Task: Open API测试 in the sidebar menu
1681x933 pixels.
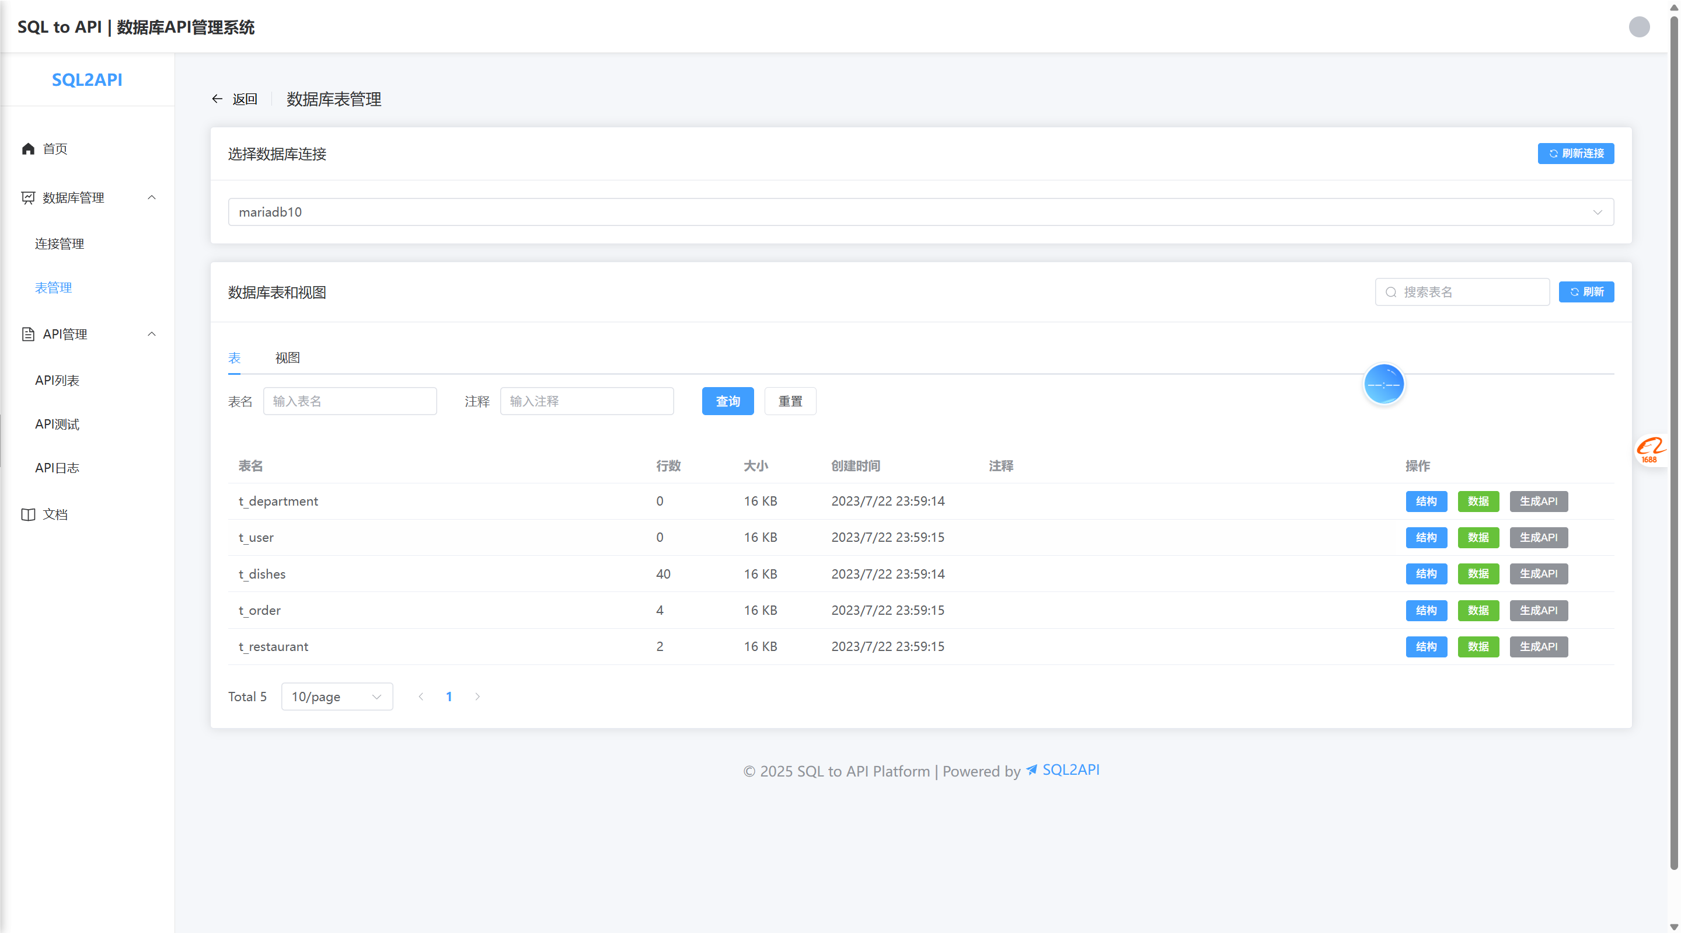Action: tap(57, 424)
